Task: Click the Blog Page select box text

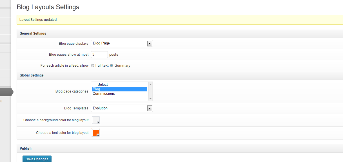Action: (101, 43)
